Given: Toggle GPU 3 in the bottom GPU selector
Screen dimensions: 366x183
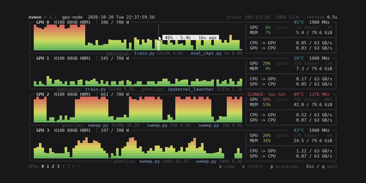Looking at the screenshot, I should pyautogui.click(x=58, y=166).
